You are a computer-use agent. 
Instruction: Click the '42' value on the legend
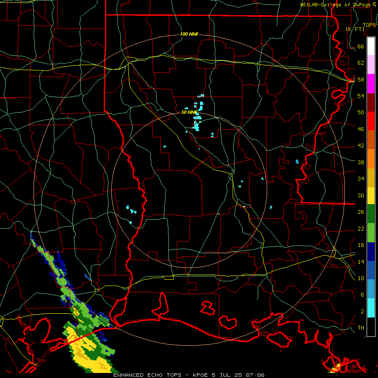[361, 145]
